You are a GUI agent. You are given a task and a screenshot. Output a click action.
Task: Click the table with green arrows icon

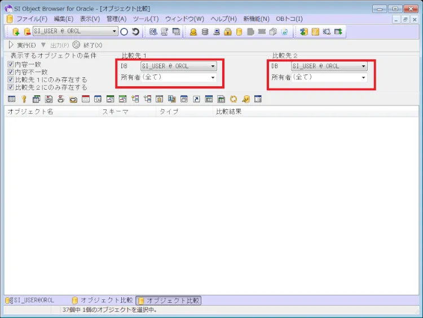coord(338,32)
